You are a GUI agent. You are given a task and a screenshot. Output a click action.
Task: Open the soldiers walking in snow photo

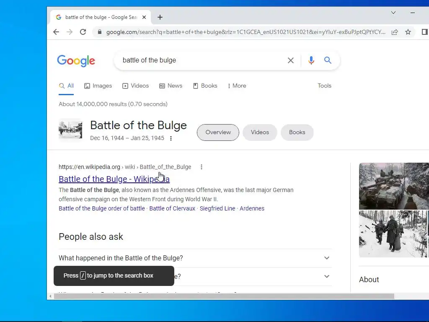tap(393, 234)
